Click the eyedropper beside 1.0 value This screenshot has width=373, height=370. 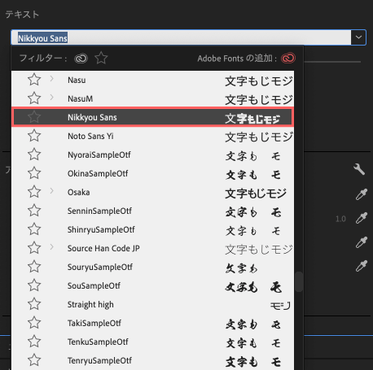point(362,218)
